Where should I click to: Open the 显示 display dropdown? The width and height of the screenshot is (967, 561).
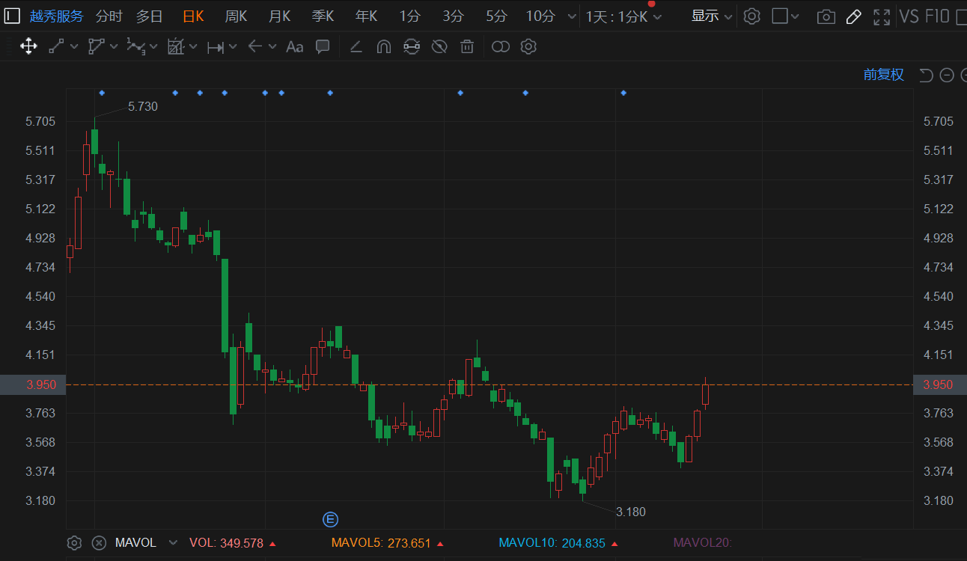(711, 16)
